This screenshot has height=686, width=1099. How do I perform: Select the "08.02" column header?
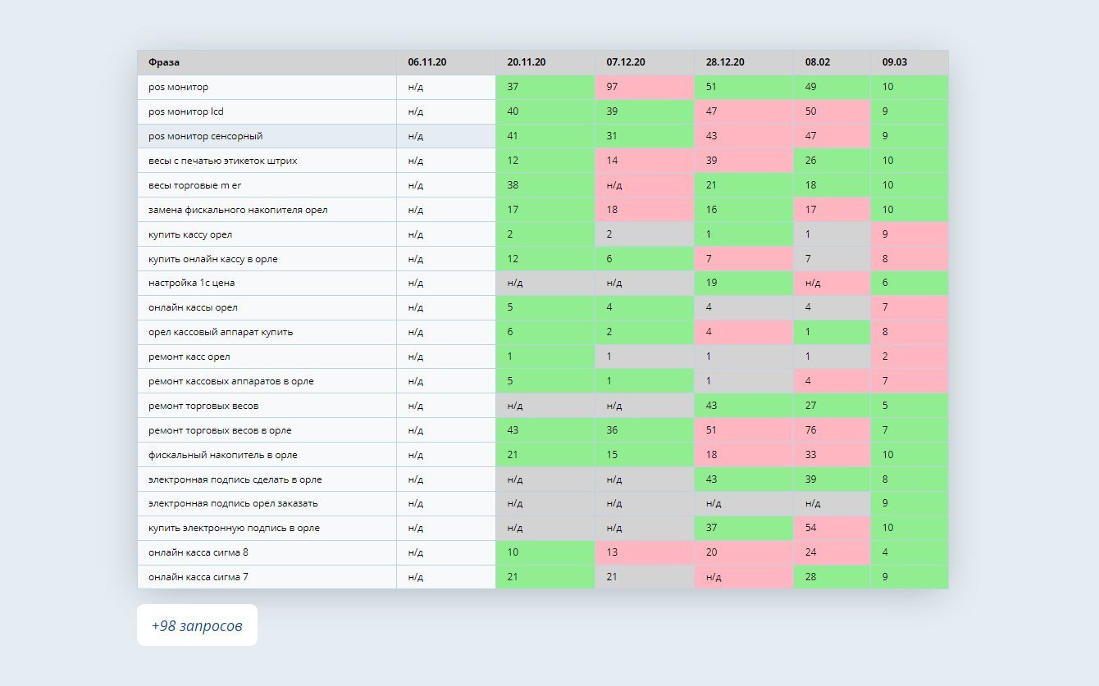click(x=817, y=62)
